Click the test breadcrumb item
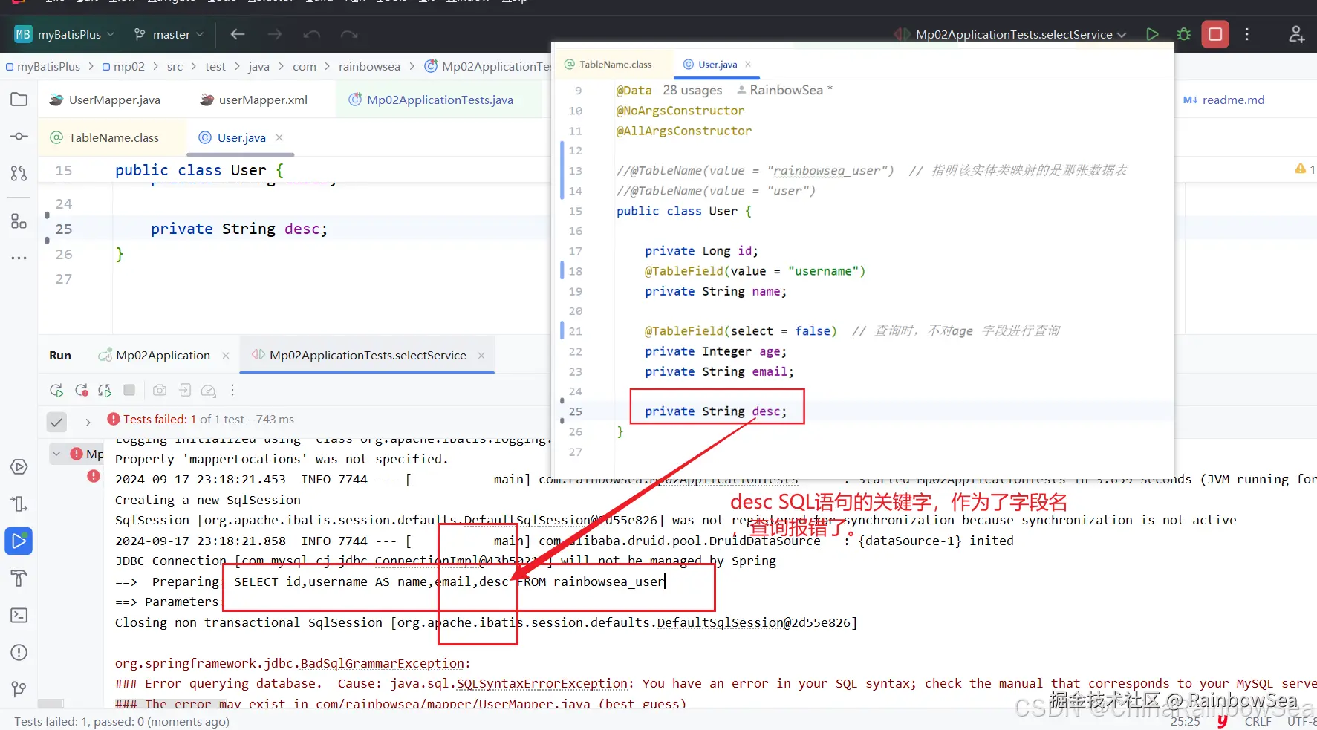Image resolution: width=1317 pixels, height=730 pixels. (215, 66)
